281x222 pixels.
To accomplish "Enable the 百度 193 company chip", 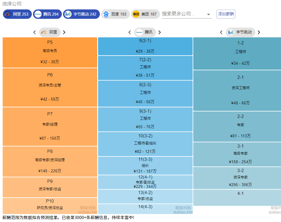I will click(x=115, y=14).
